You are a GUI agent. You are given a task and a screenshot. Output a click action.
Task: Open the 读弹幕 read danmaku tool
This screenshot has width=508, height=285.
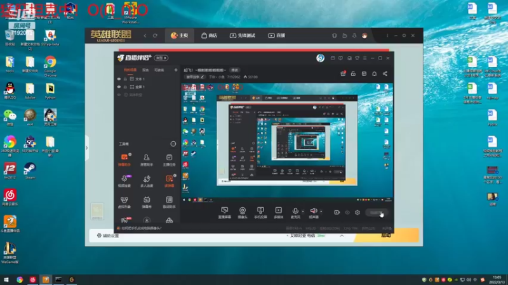coord(169,181)
